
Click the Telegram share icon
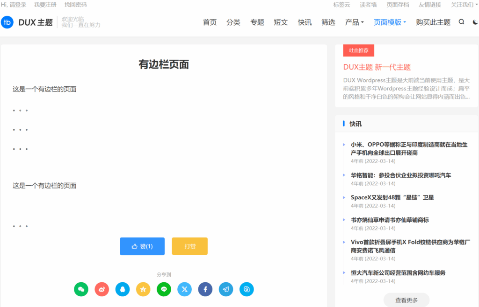[226, 289]
